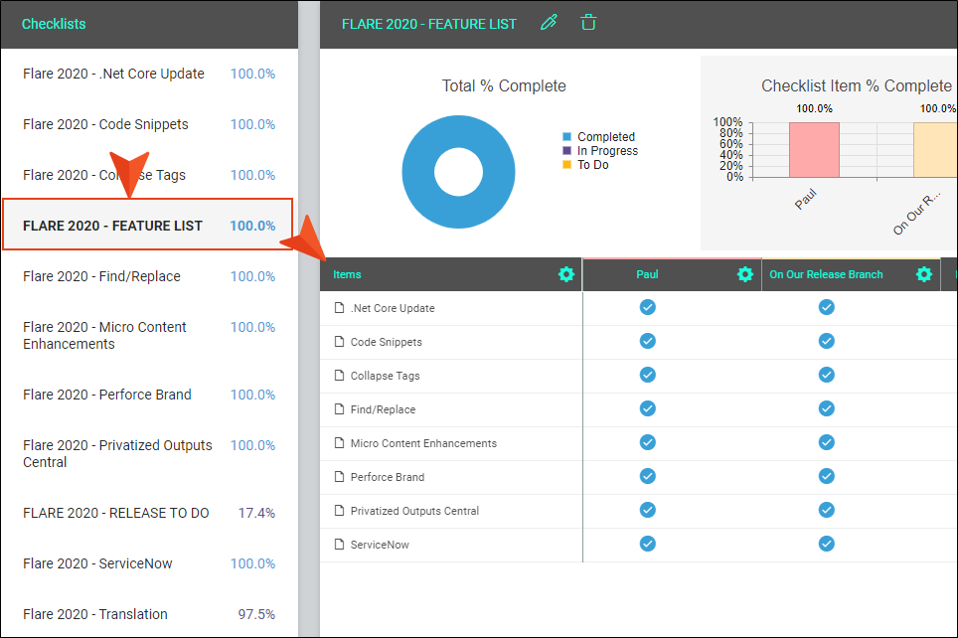This screenshot has width=958, height=638.
Task: Open the Paul column gear settings
Action: 744,274
